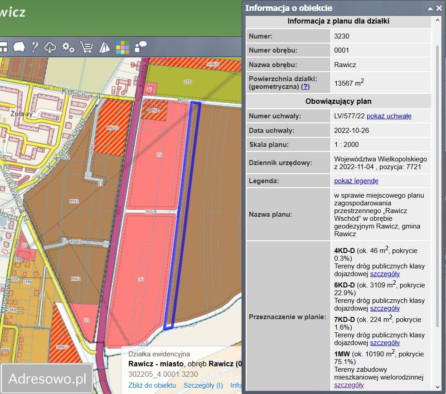The image size is (446, 394).
Task: Open the (?) help link for Powierzchnia działki
Action: click(305, 86)
